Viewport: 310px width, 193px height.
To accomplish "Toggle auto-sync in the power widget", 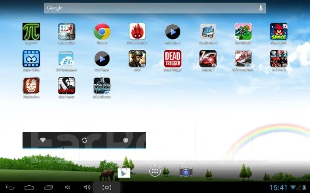I will click(x=84, y=140).
